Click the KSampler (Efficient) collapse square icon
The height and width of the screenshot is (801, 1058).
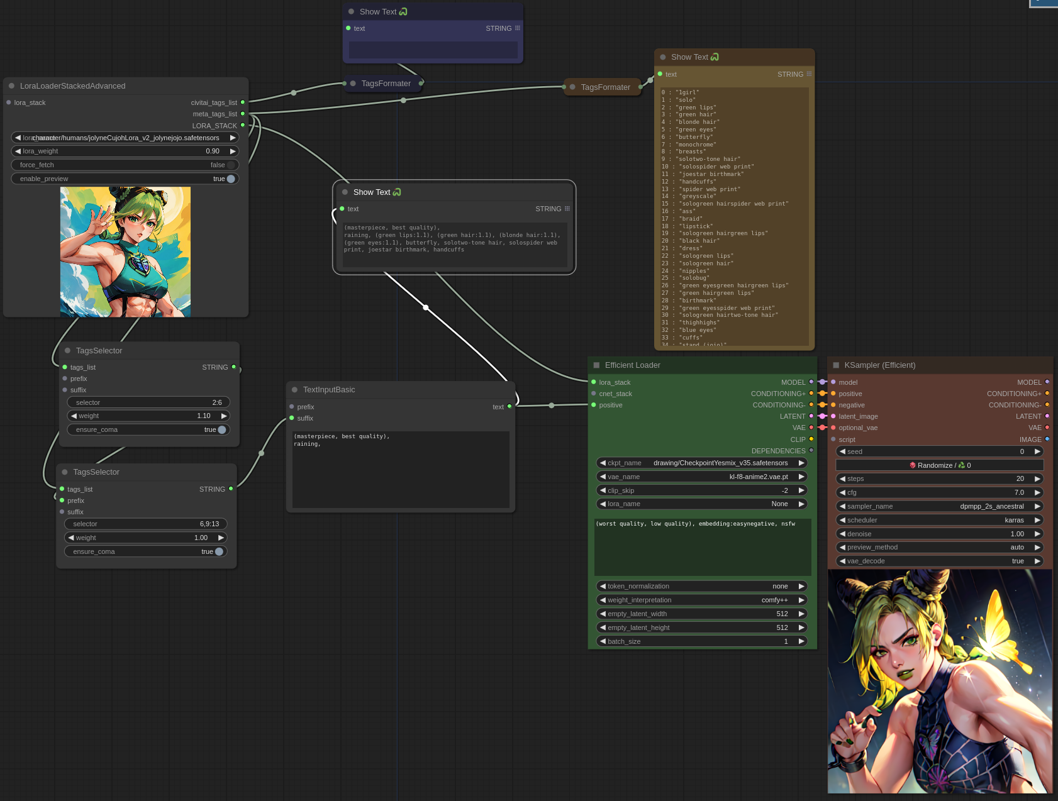[836, 365]
